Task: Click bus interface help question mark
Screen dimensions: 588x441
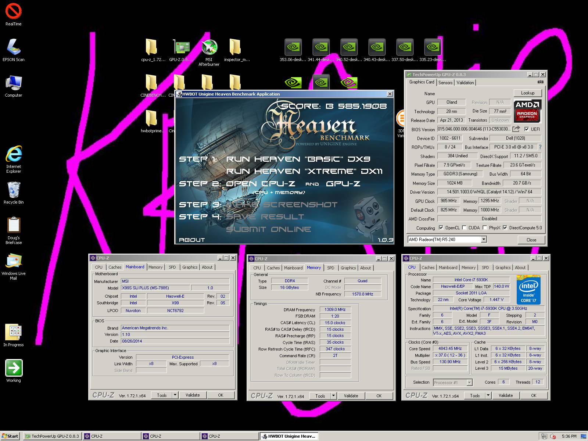Action: (540, 147)
